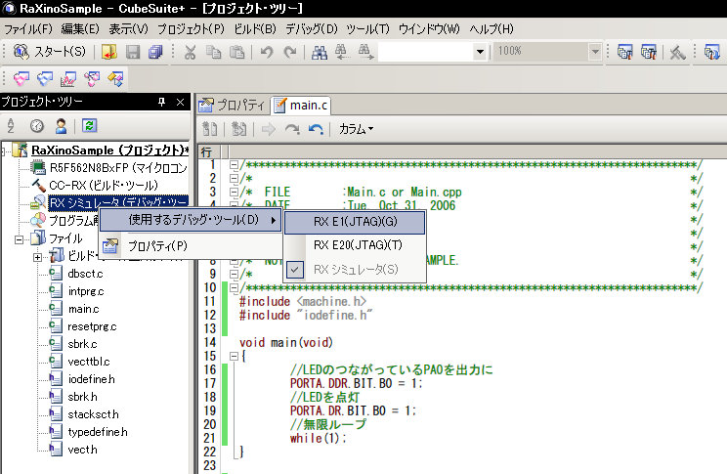Image resolution: width=727 pixels, height=474 pixels.
Task: Click the Save All icon
Action: (155, 52)
